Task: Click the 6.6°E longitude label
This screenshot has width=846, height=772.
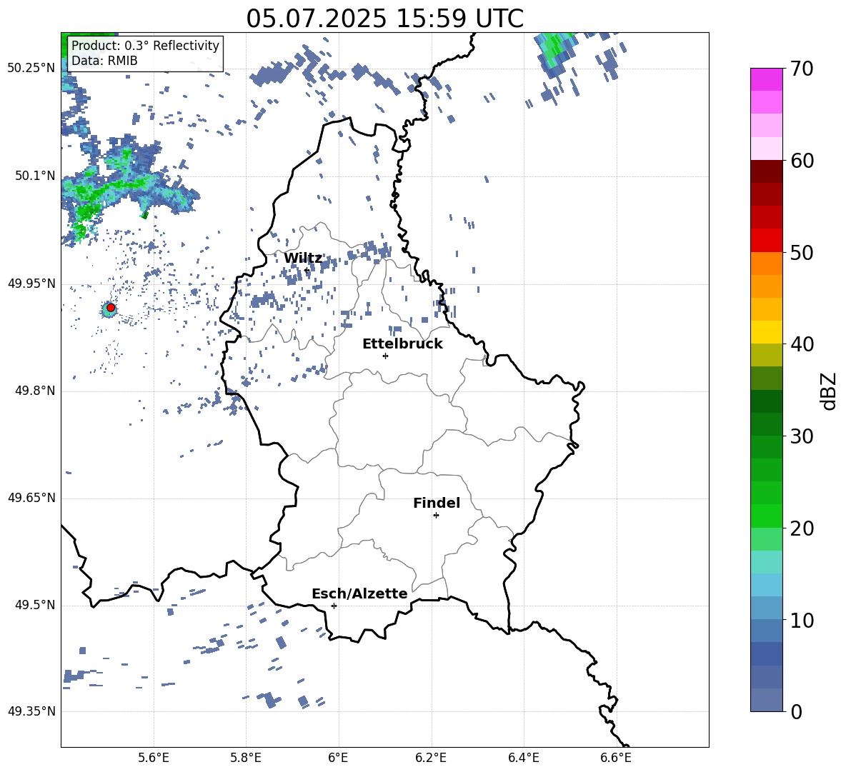Action: coord(616,758)
